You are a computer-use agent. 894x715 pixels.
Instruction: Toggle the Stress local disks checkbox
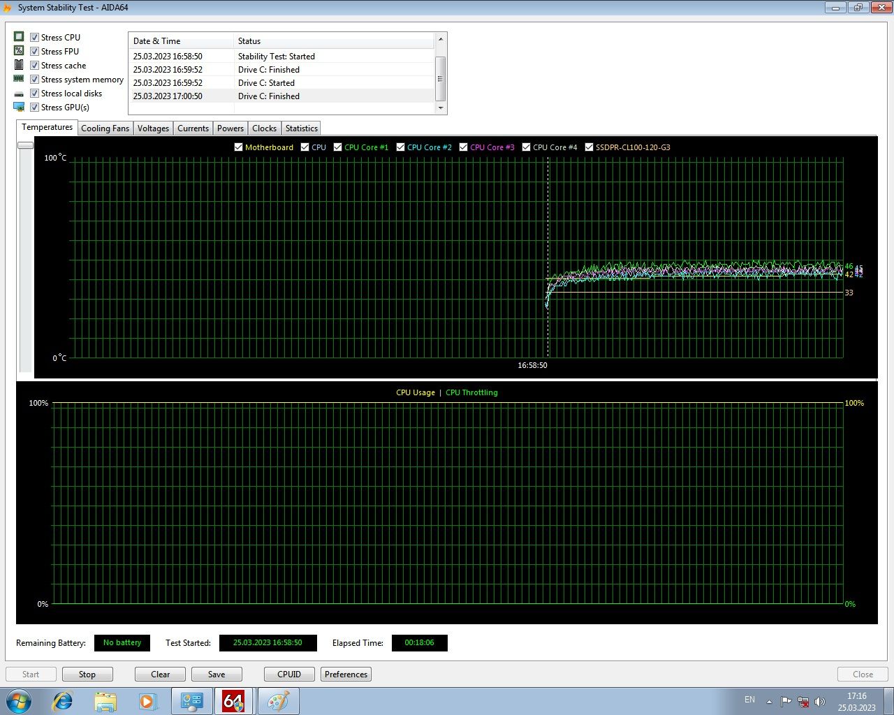point(34,94)
